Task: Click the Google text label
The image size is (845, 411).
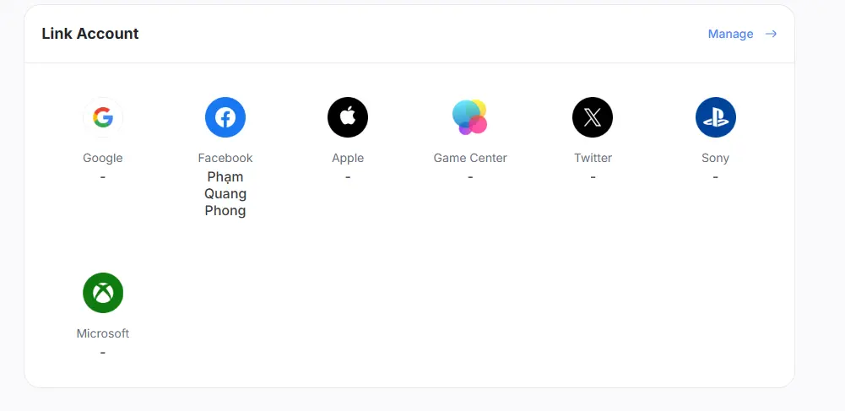Action: click(x=103, y=158)
